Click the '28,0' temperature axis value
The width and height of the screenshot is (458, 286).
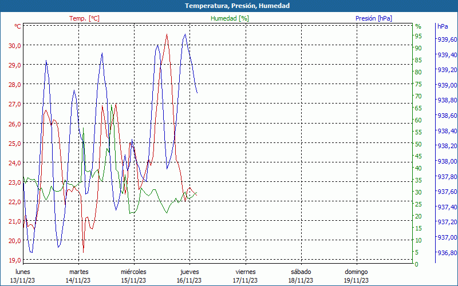coord(15,85)
